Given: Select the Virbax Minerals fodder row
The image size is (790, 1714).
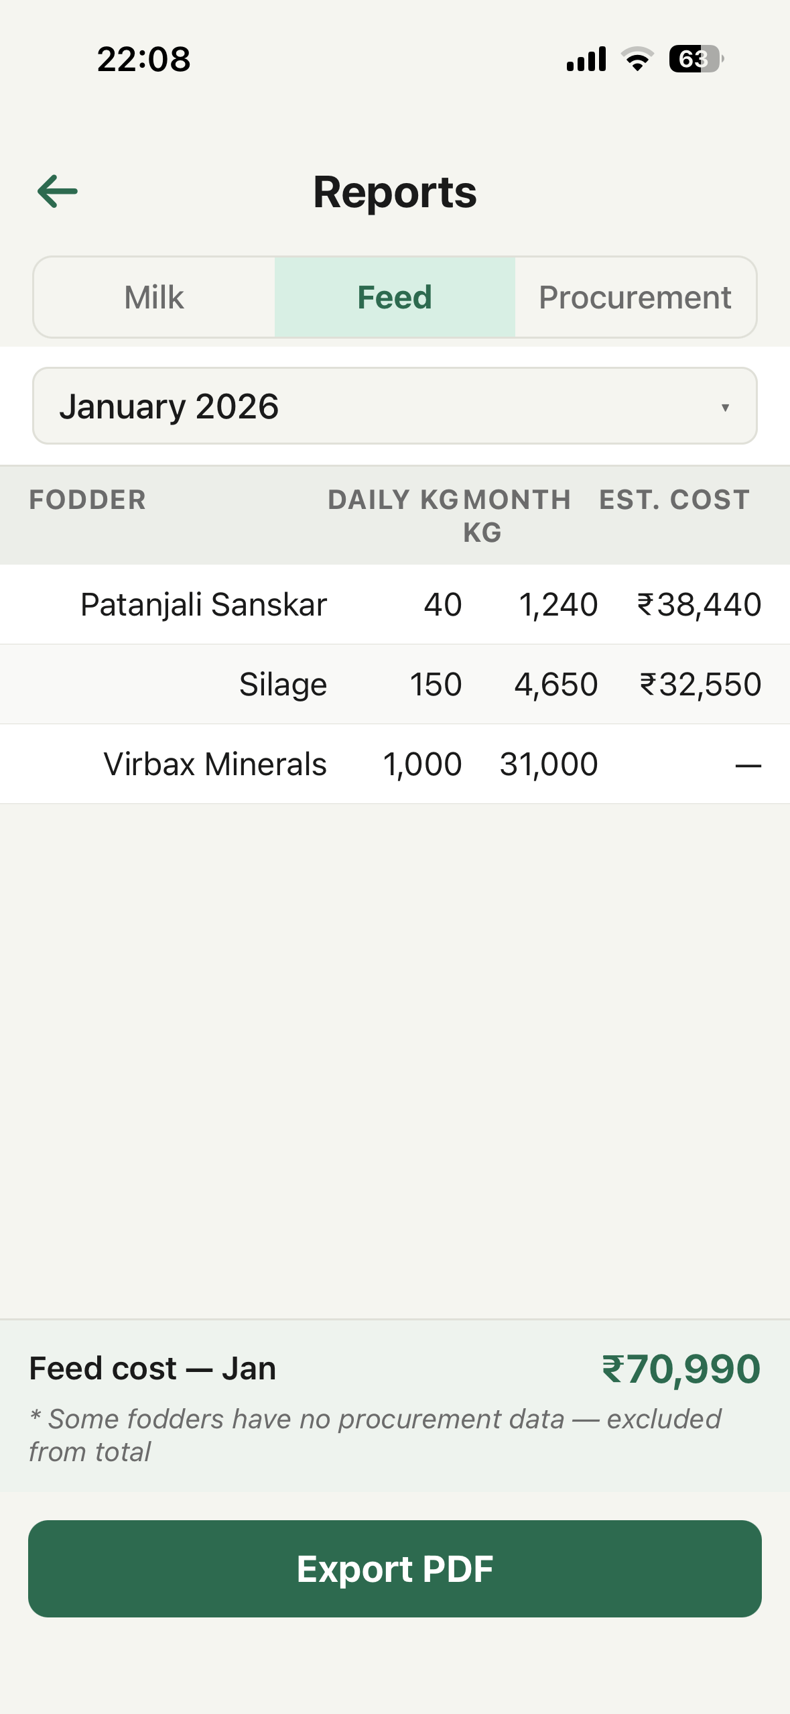Looking at the screenshot, I should [395, 764].
